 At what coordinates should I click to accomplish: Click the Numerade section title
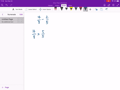12,14
